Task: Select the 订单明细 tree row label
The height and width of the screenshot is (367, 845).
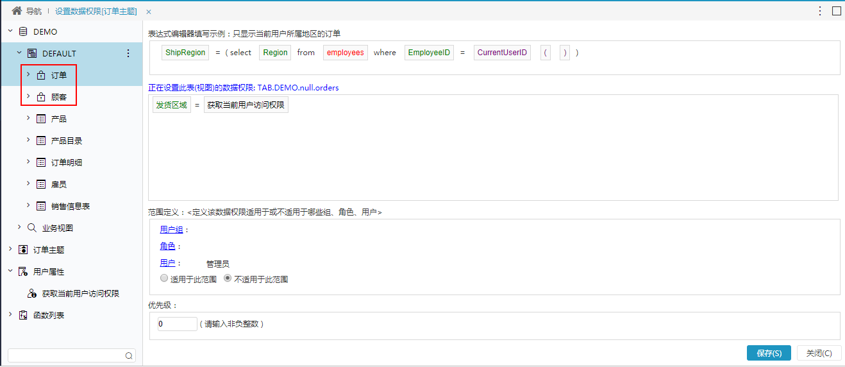Action: (67, 162)
